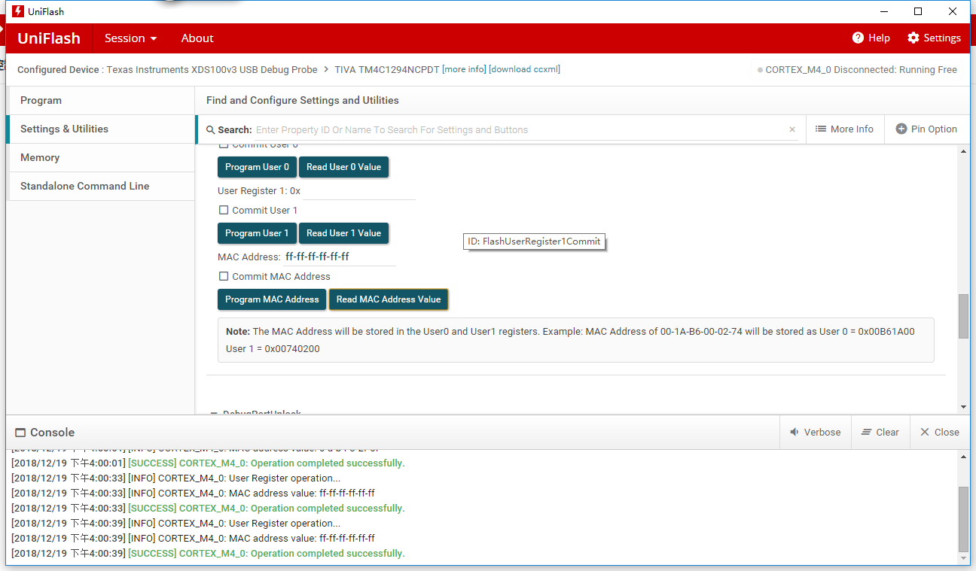976x571 pixels.
Task: Click Read User 1 Value
Action: tap(343, 233)
